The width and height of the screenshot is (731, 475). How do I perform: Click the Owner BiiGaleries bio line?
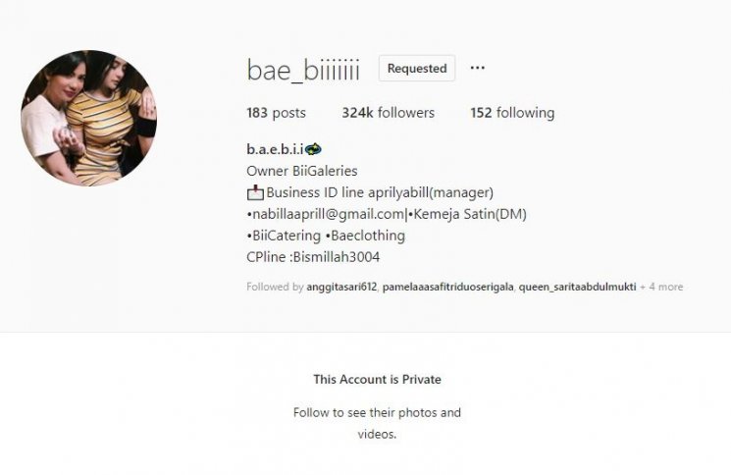(x=302, y=171)
